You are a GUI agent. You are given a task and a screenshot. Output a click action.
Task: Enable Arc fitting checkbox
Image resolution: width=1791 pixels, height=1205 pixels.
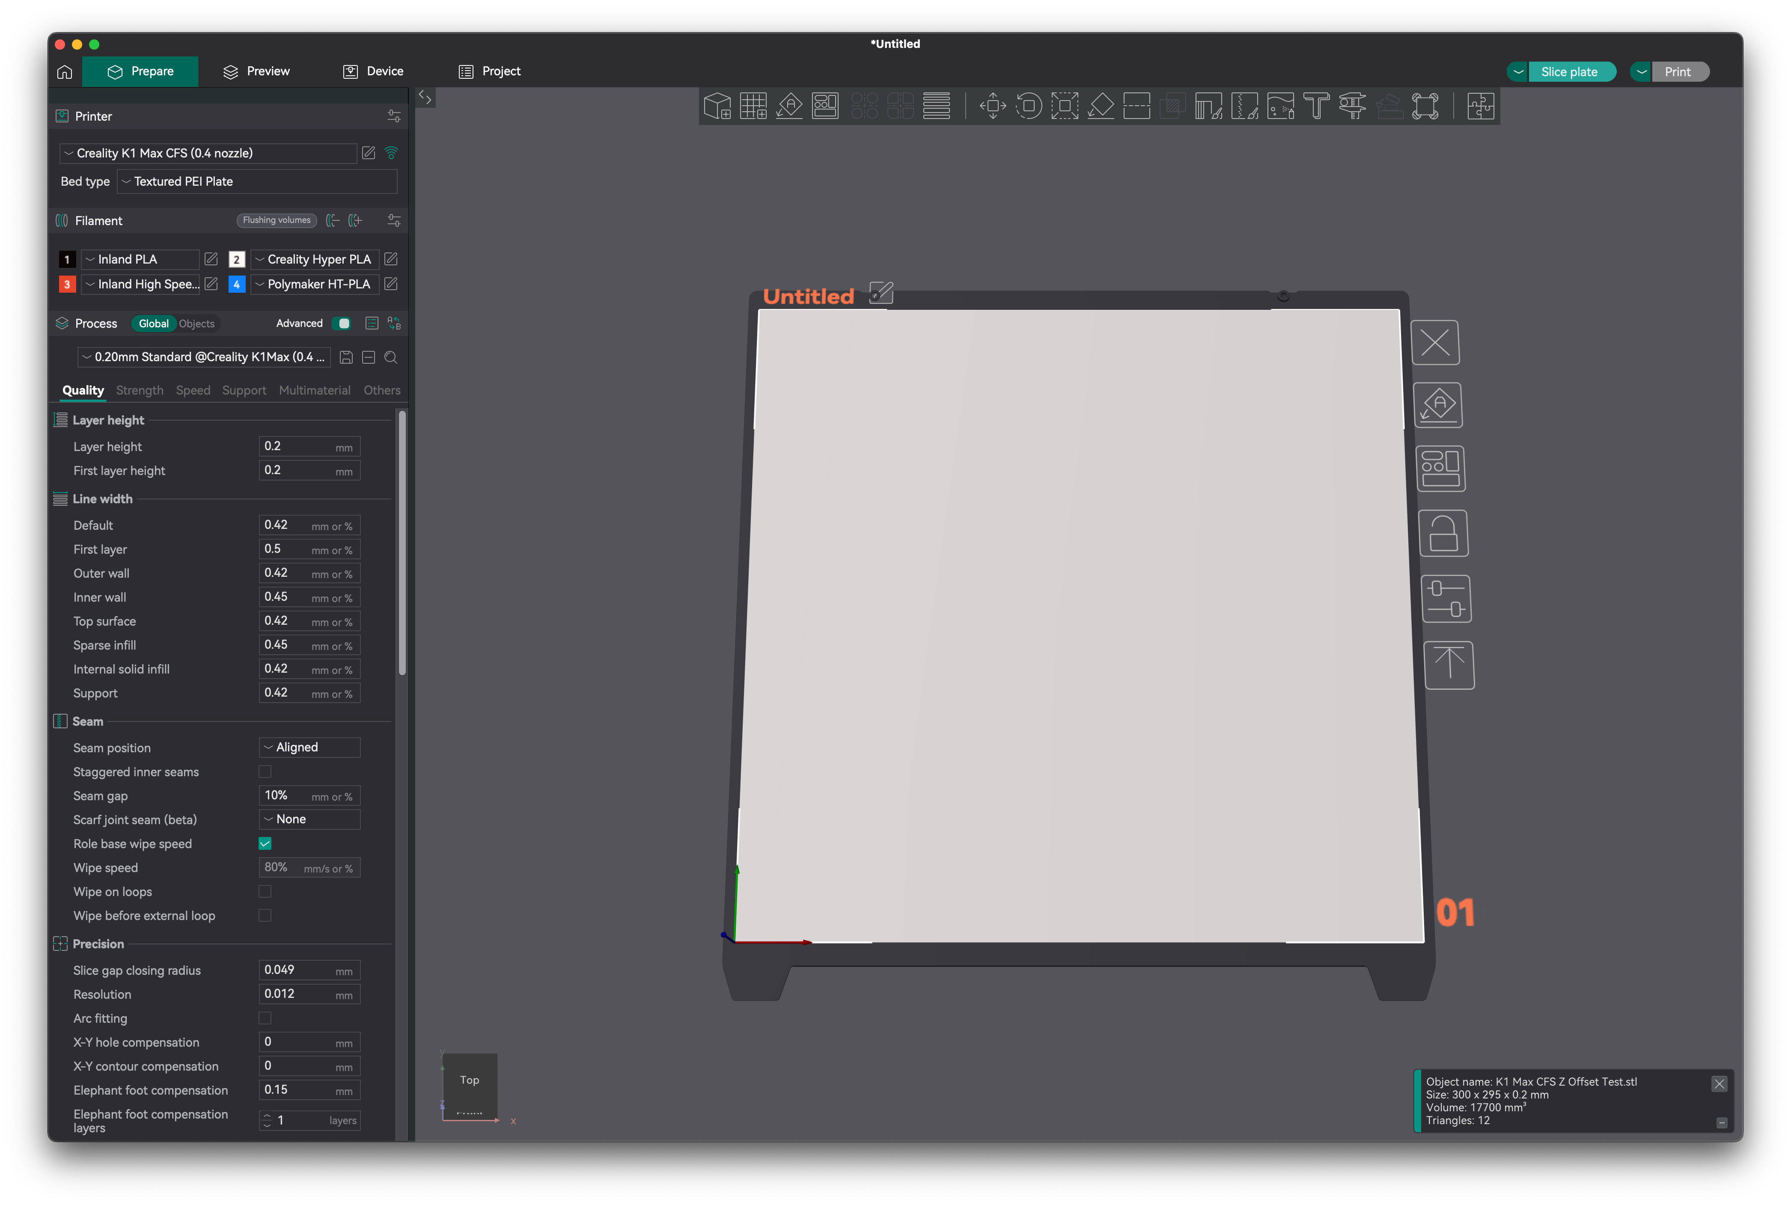pos(265,1018)
